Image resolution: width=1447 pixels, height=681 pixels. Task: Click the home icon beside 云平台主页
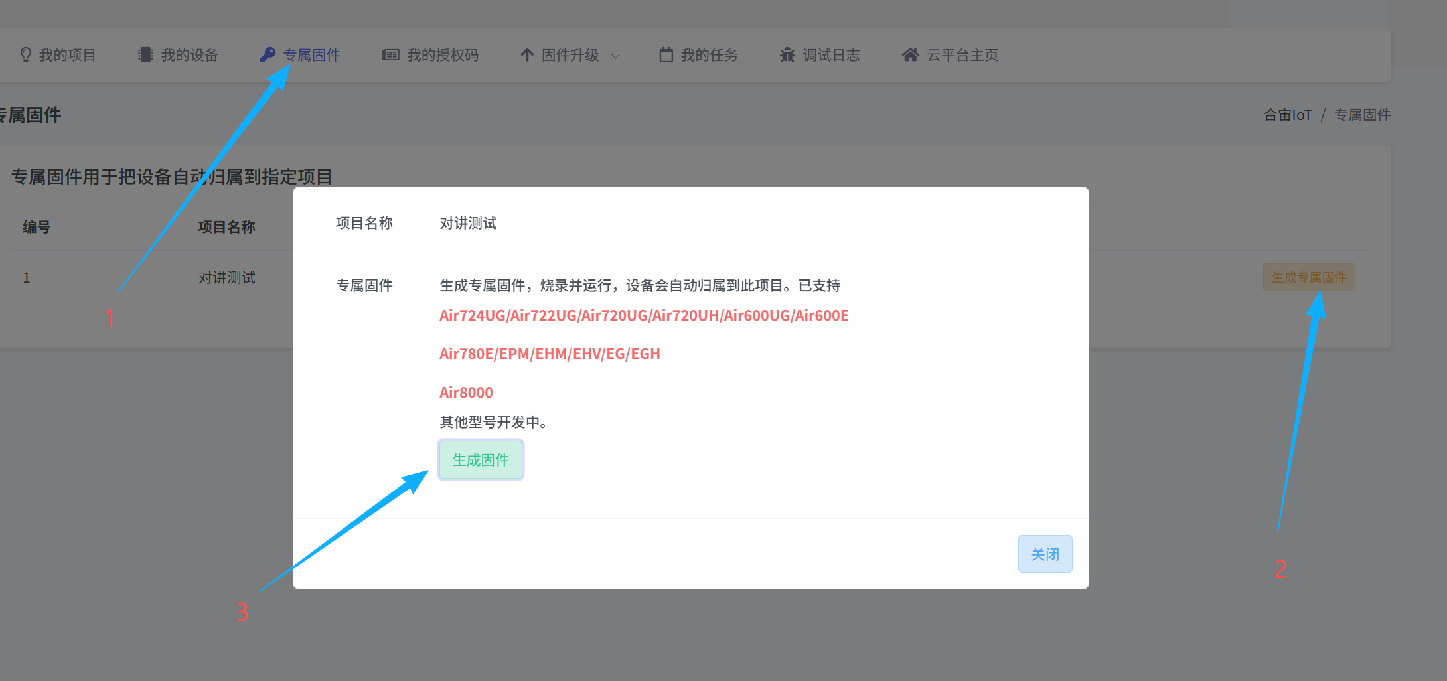tap(911, 55)
